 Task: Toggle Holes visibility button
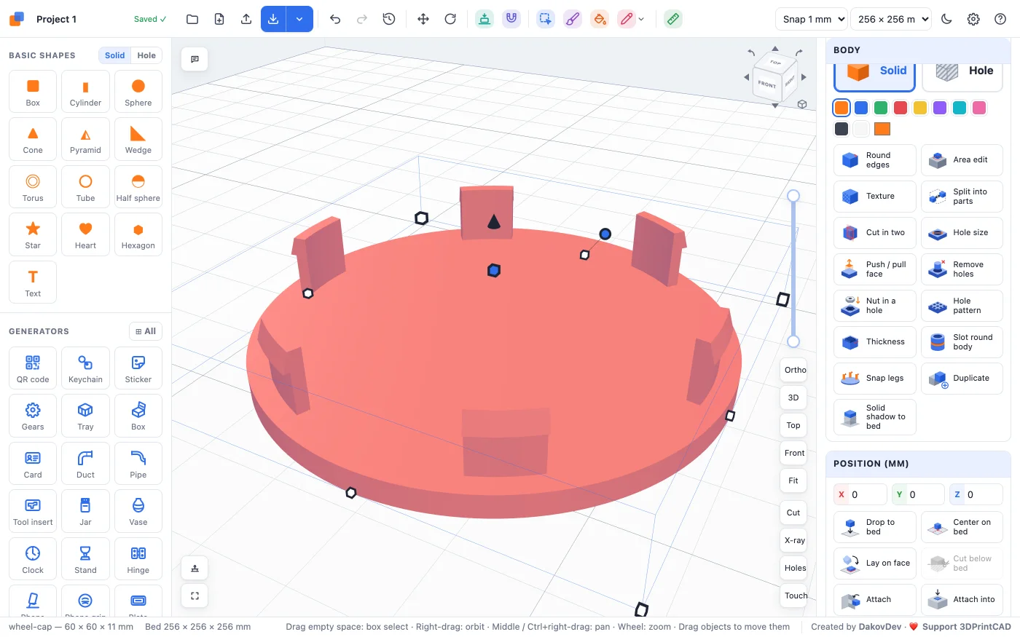click(x=793, y=568)
